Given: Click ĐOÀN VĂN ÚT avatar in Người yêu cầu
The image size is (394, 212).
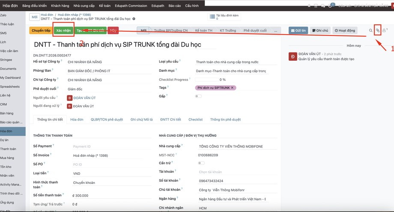Looking at the screenshot, I should 70,98.
